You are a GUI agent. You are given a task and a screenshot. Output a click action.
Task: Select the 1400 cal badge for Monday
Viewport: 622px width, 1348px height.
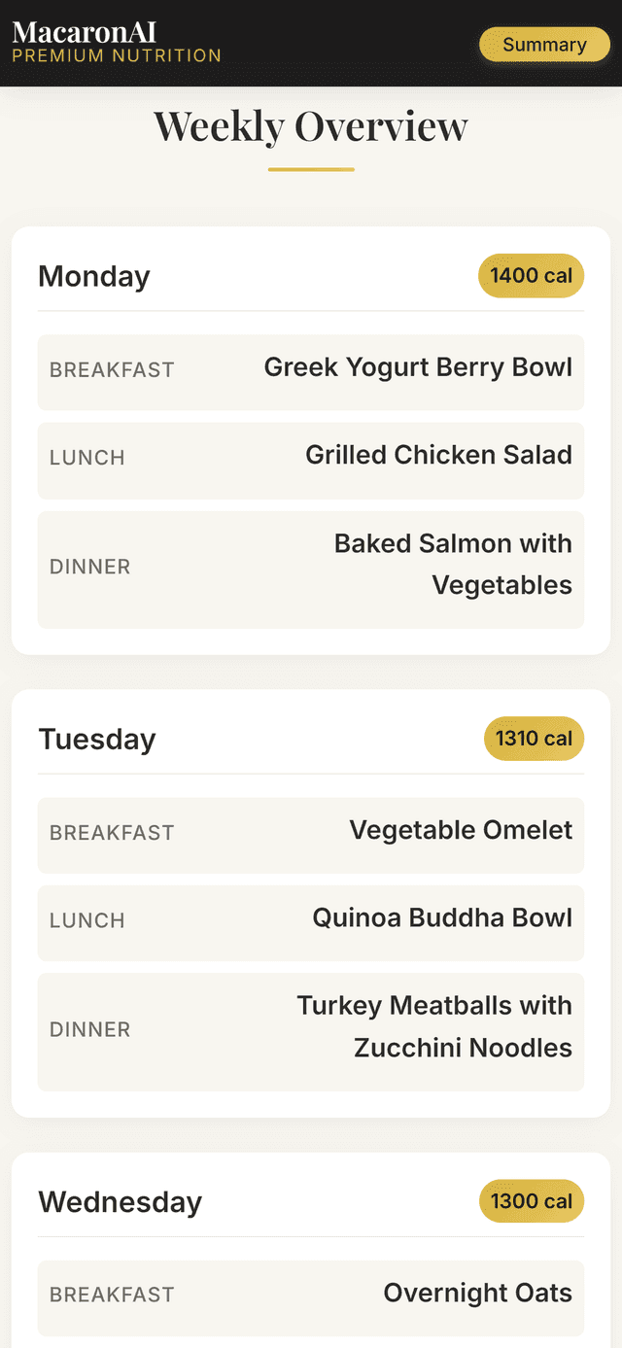tap(531, 275)
